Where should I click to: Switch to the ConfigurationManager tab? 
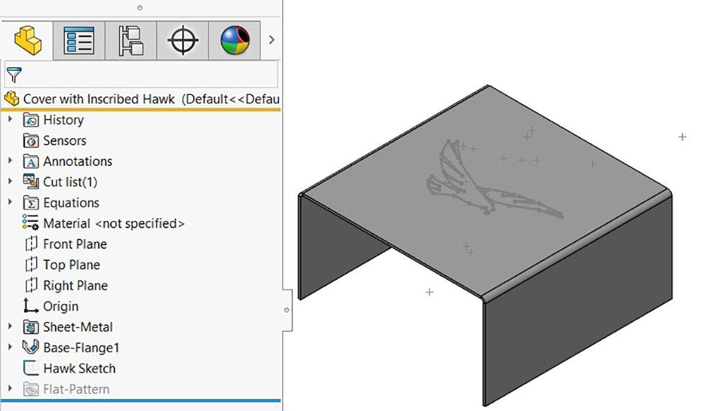click(x=130, y=41)
